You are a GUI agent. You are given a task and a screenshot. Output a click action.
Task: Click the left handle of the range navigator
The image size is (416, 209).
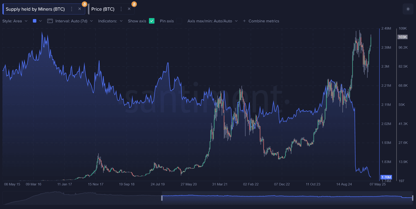(162, 198)
